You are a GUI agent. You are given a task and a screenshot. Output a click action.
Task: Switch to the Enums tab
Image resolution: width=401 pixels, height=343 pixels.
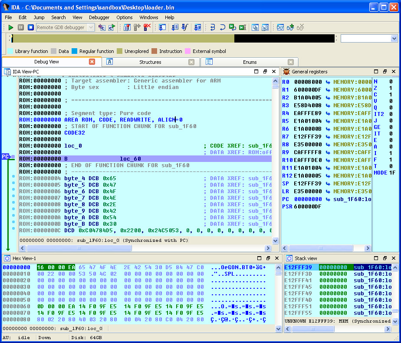250,62
